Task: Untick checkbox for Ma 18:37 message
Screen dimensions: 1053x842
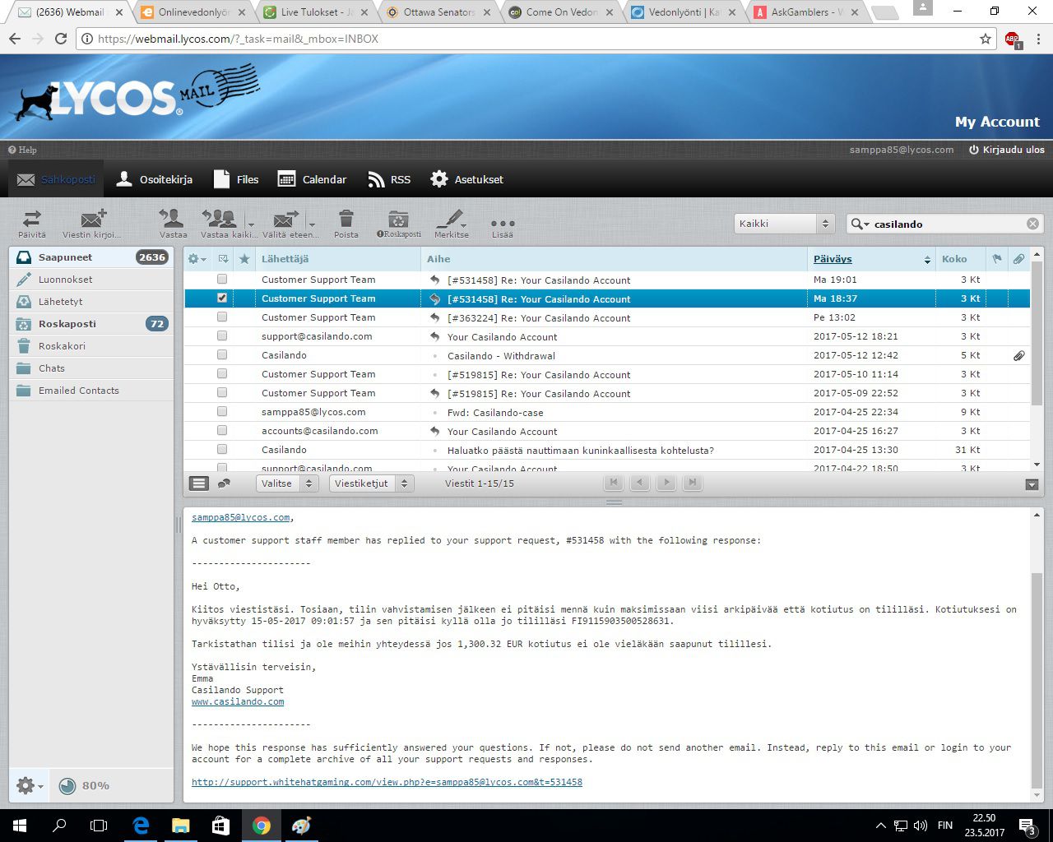Action: pos(222,298)
